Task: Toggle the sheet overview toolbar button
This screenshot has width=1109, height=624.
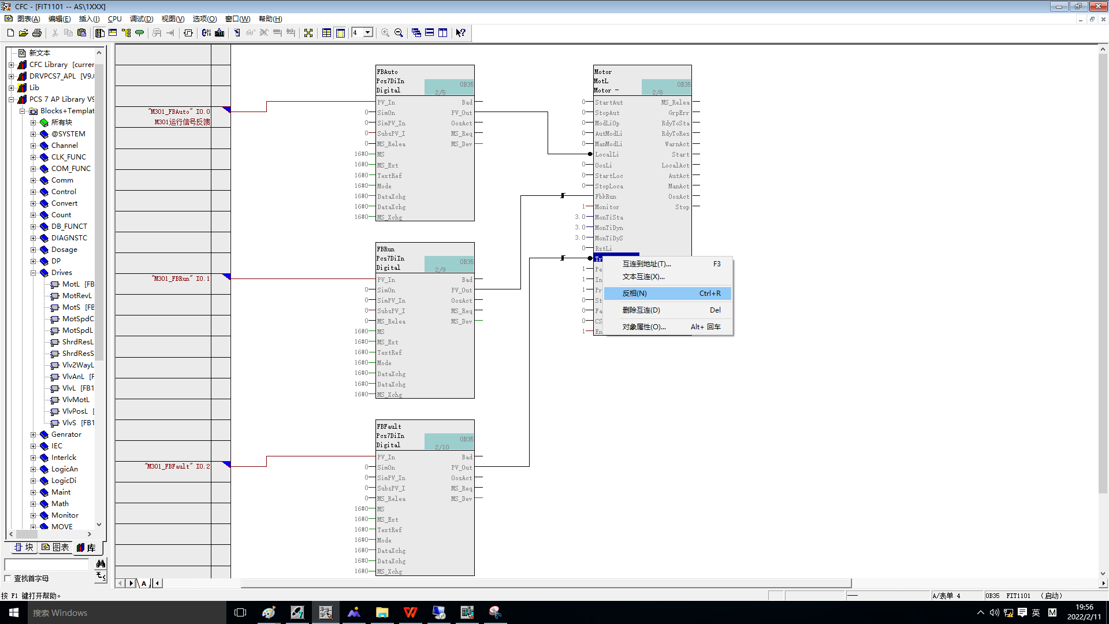Action: tap(326, 33)
